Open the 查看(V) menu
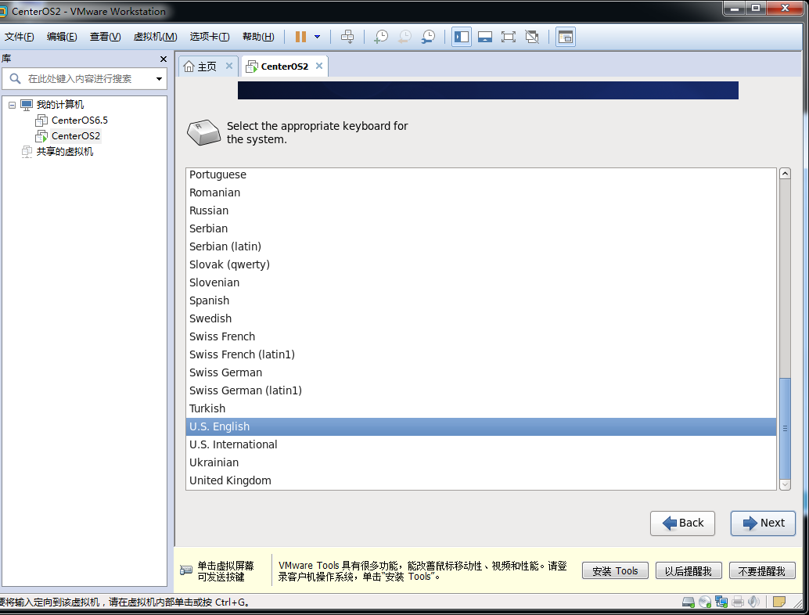Screen dimensions: 809x615 (x=106, y=37)
